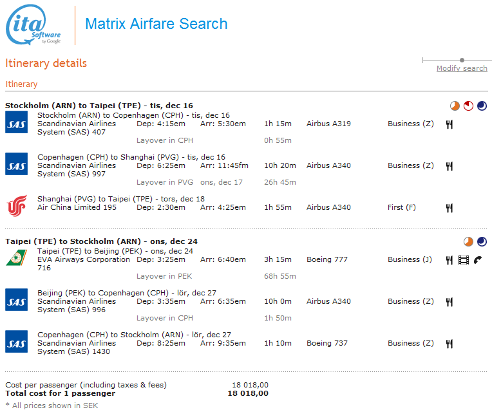
Task: Click the ITA Software logo
Action: pyautogui.click(x=33, y=25)
